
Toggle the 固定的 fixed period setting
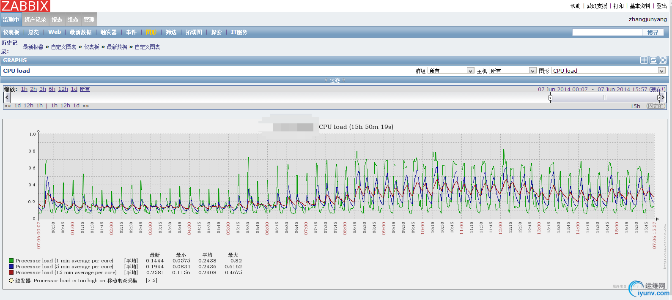coord(656,106)
